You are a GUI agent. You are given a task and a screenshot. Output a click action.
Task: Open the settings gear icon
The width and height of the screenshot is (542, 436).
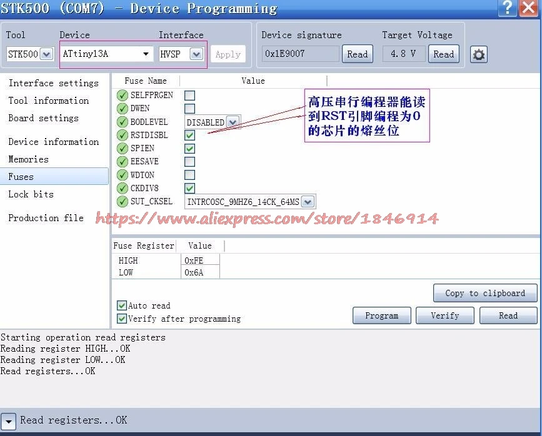(479, 54)
